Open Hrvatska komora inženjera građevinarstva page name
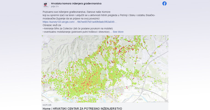The image size is (210, 110). (76, 4)
